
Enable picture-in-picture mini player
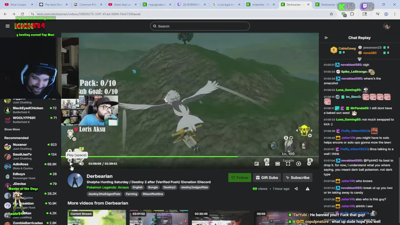[x=257, y=163]
